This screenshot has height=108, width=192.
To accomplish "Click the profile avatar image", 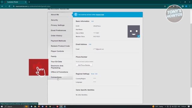I will click(x=133, y=31).
